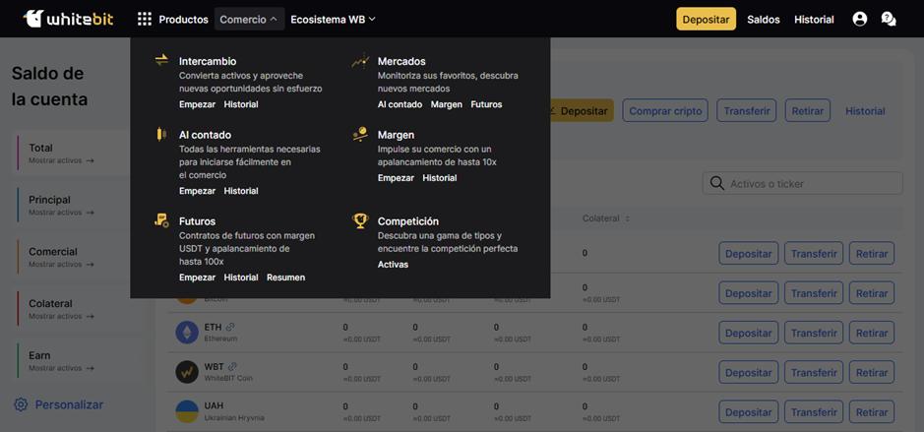
Task: Click the WhiteBIT logo
Action: pyautogui.click(x=68, y=19)
